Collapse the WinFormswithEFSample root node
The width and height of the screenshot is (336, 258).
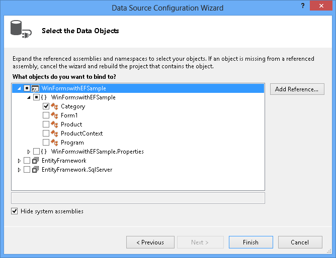20,88
